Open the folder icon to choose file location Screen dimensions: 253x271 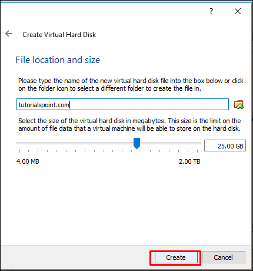point(239,104)
